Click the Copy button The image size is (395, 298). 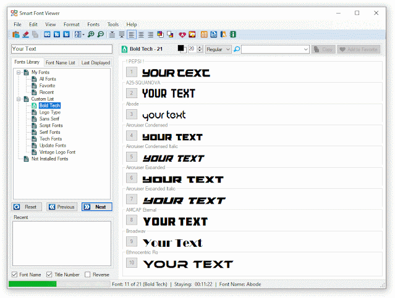(x=323, y=49)
